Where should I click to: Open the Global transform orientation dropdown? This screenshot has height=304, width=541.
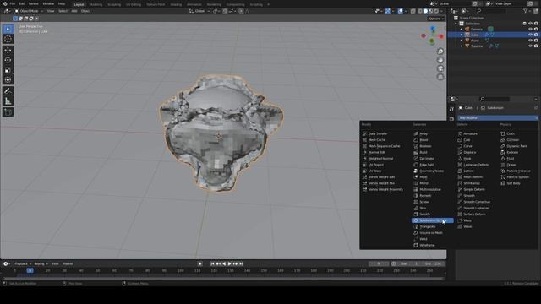coord(199,11)
